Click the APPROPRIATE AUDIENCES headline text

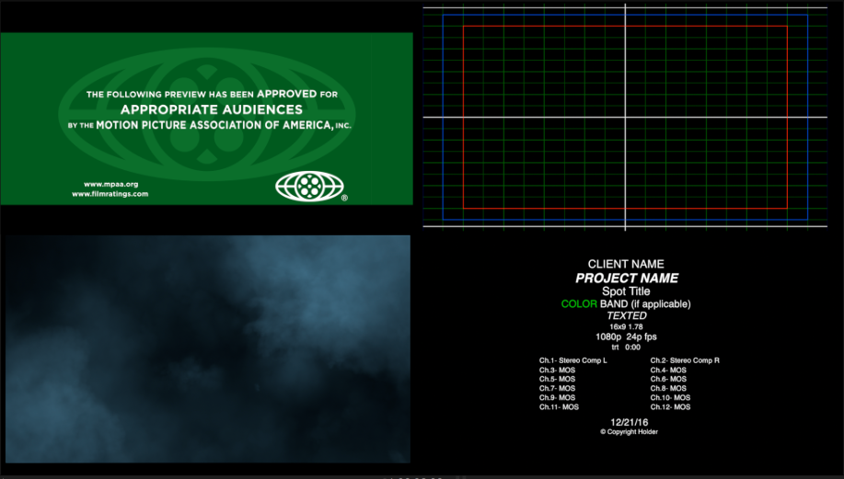[212, 108]
